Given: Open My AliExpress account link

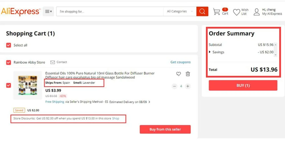Looking at the screenshot, I should point(272,14).
